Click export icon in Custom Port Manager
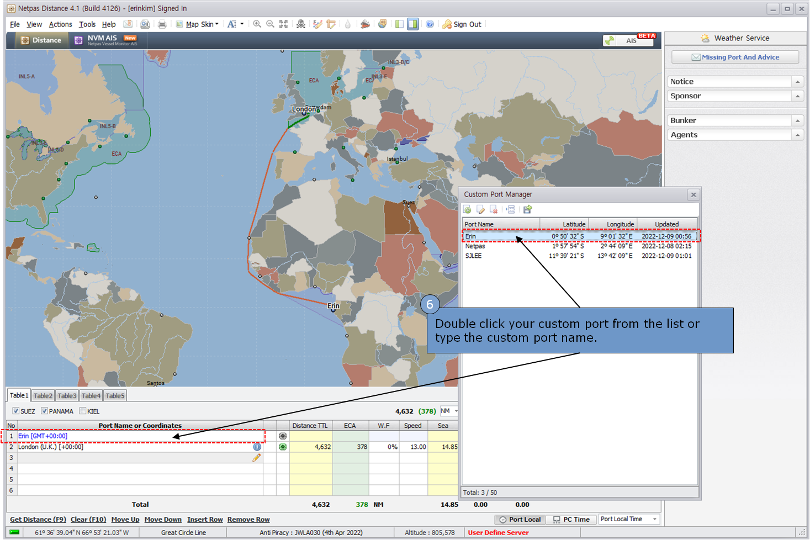Screen dimensions: 810x540 527,209
